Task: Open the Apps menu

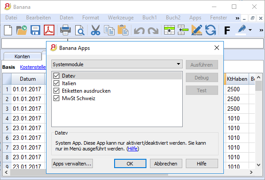Action: (195, 18)
